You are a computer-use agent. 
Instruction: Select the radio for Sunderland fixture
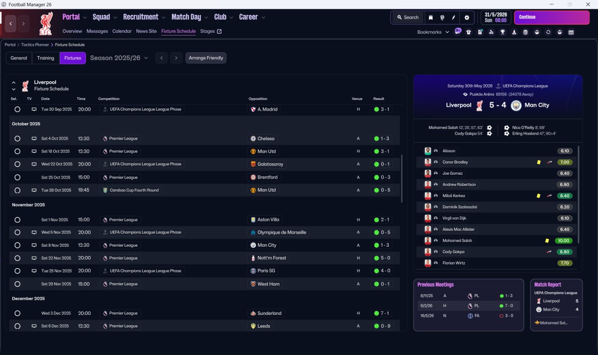point(17,313)
